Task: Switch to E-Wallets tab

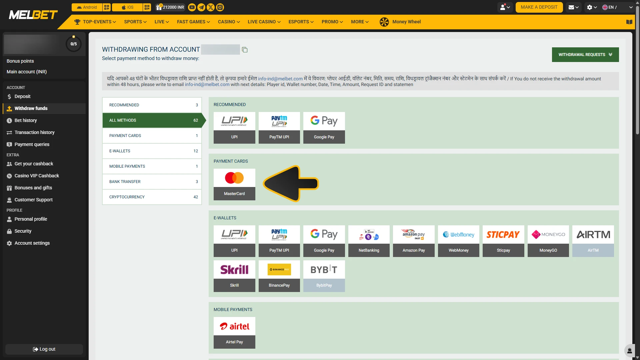Action: pyautogui.click(x=152, y=151)
